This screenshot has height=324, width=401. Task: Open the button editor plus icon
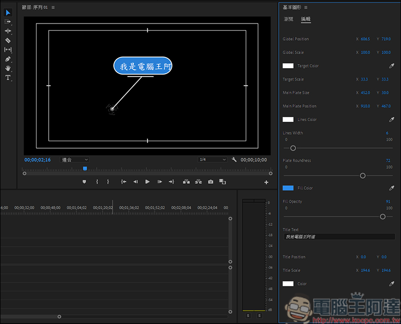coord(266,182)
